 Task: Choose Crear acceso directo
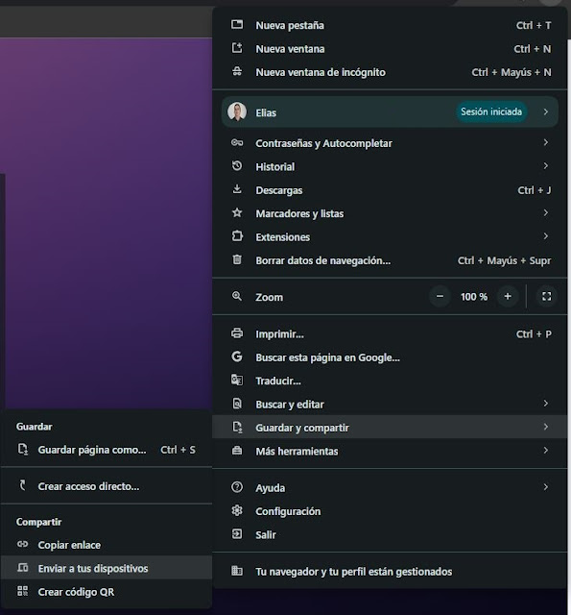click(107, 486)
